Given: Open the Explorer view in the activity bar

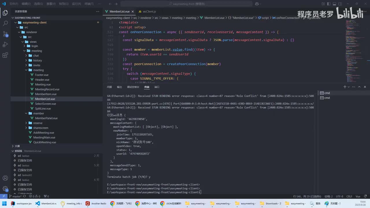Looking at the screenshot, I should tap(5, 13).
